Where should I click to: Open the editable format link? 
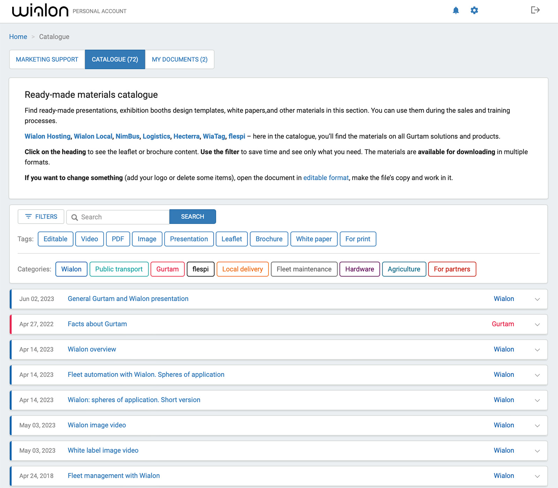[326, 177]
